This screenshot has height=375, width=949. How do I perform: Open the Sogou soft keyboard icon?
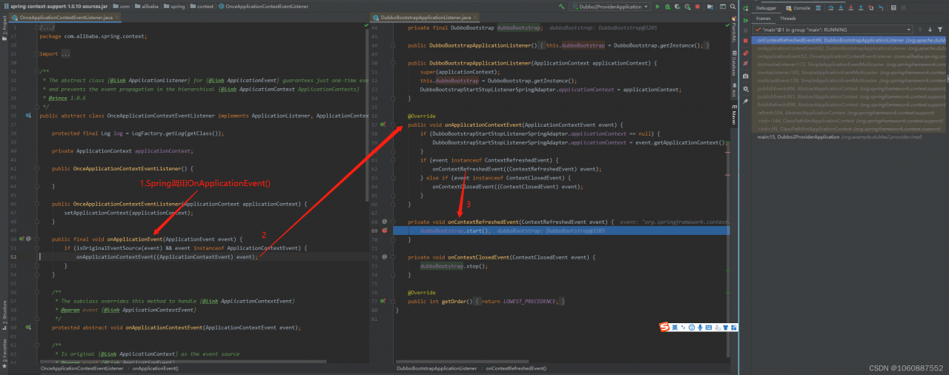709,327
